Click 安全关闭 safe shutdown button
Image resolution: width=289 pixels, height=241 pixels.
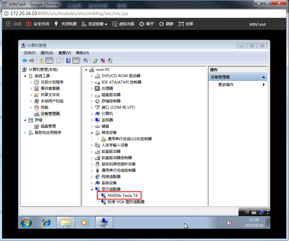(38, 24)
